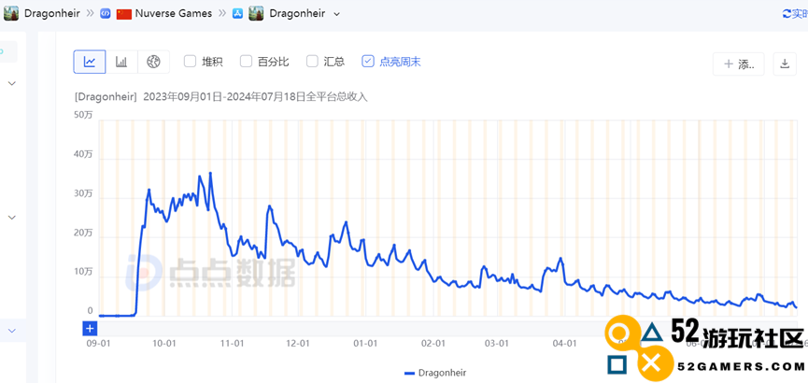Click the date range slider bar under the chart
This screenshot has height=383, width=808.
pyautogui.click(x=447, y=329)
